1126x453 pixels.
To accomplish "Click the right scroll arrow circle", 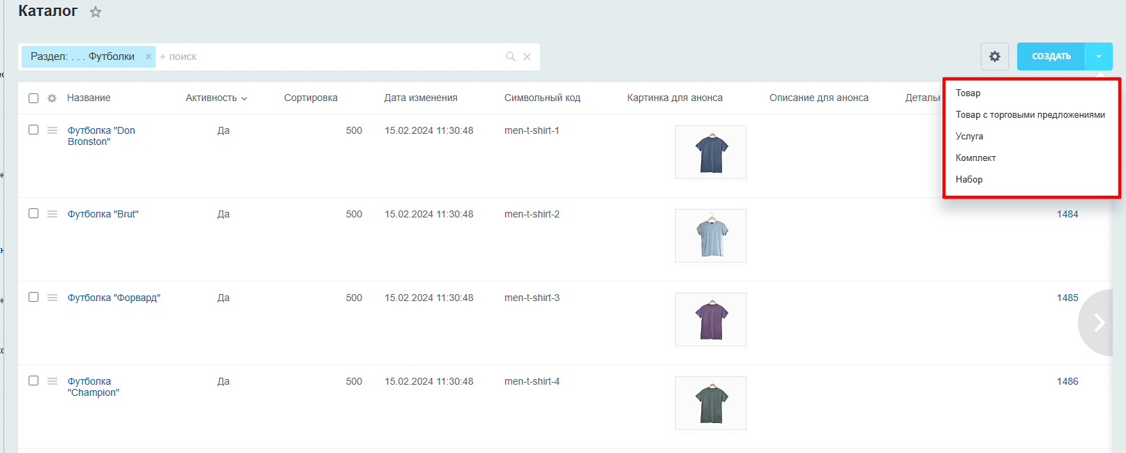I will pos(1099,322).
